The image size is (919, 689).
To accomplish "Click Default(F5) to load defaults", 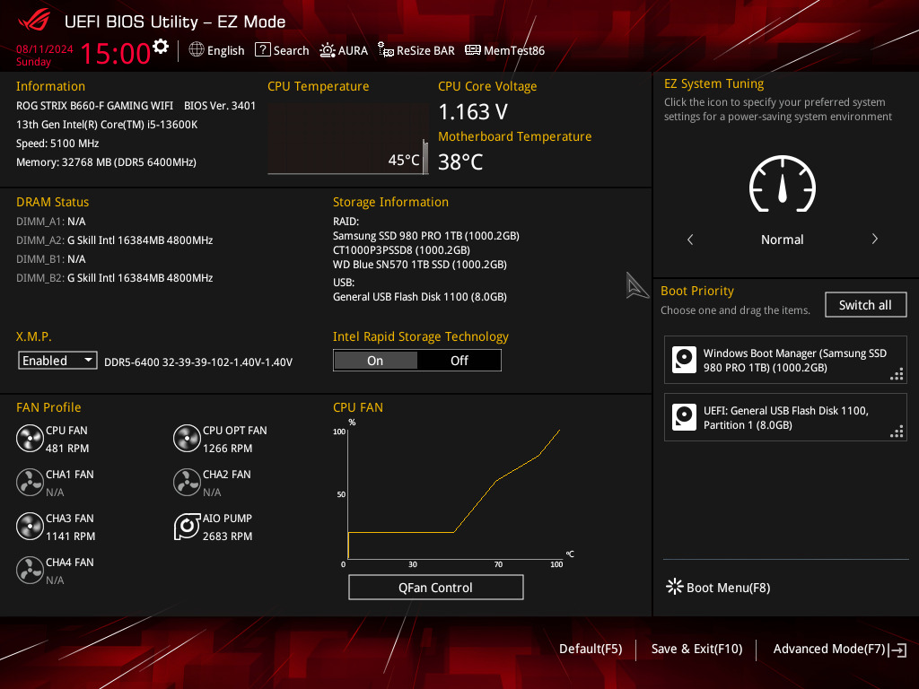I will tap(591, 650).
